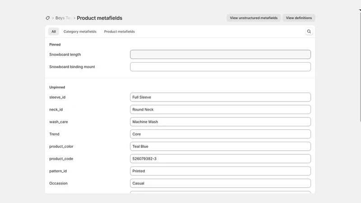Go back to Boys Tee breadcrumb link
The width and height of the screenshot is (361, 203).
tap(64, 18)
